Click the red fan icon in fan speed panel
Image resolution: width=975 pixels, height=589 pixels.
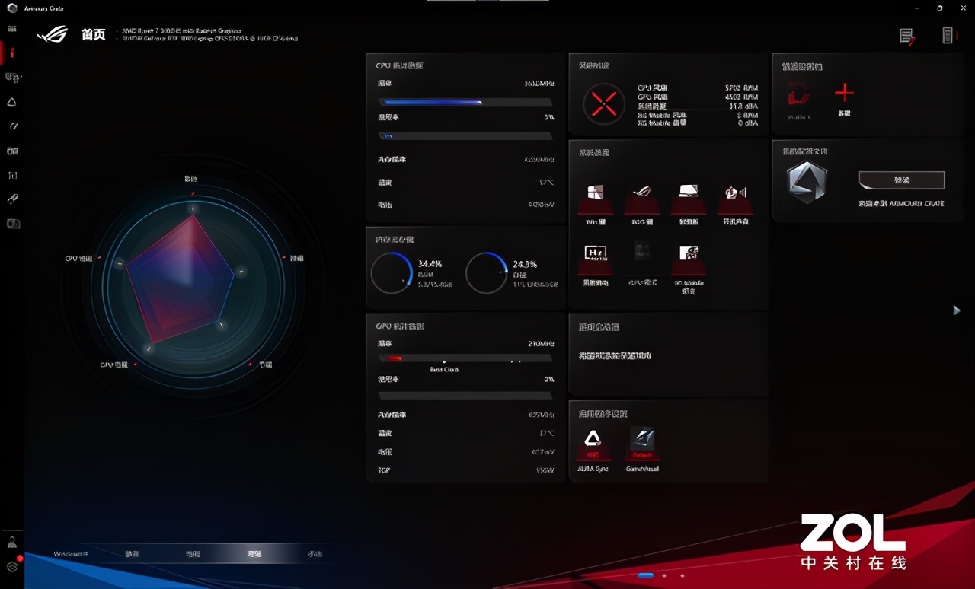pos(604,104)
